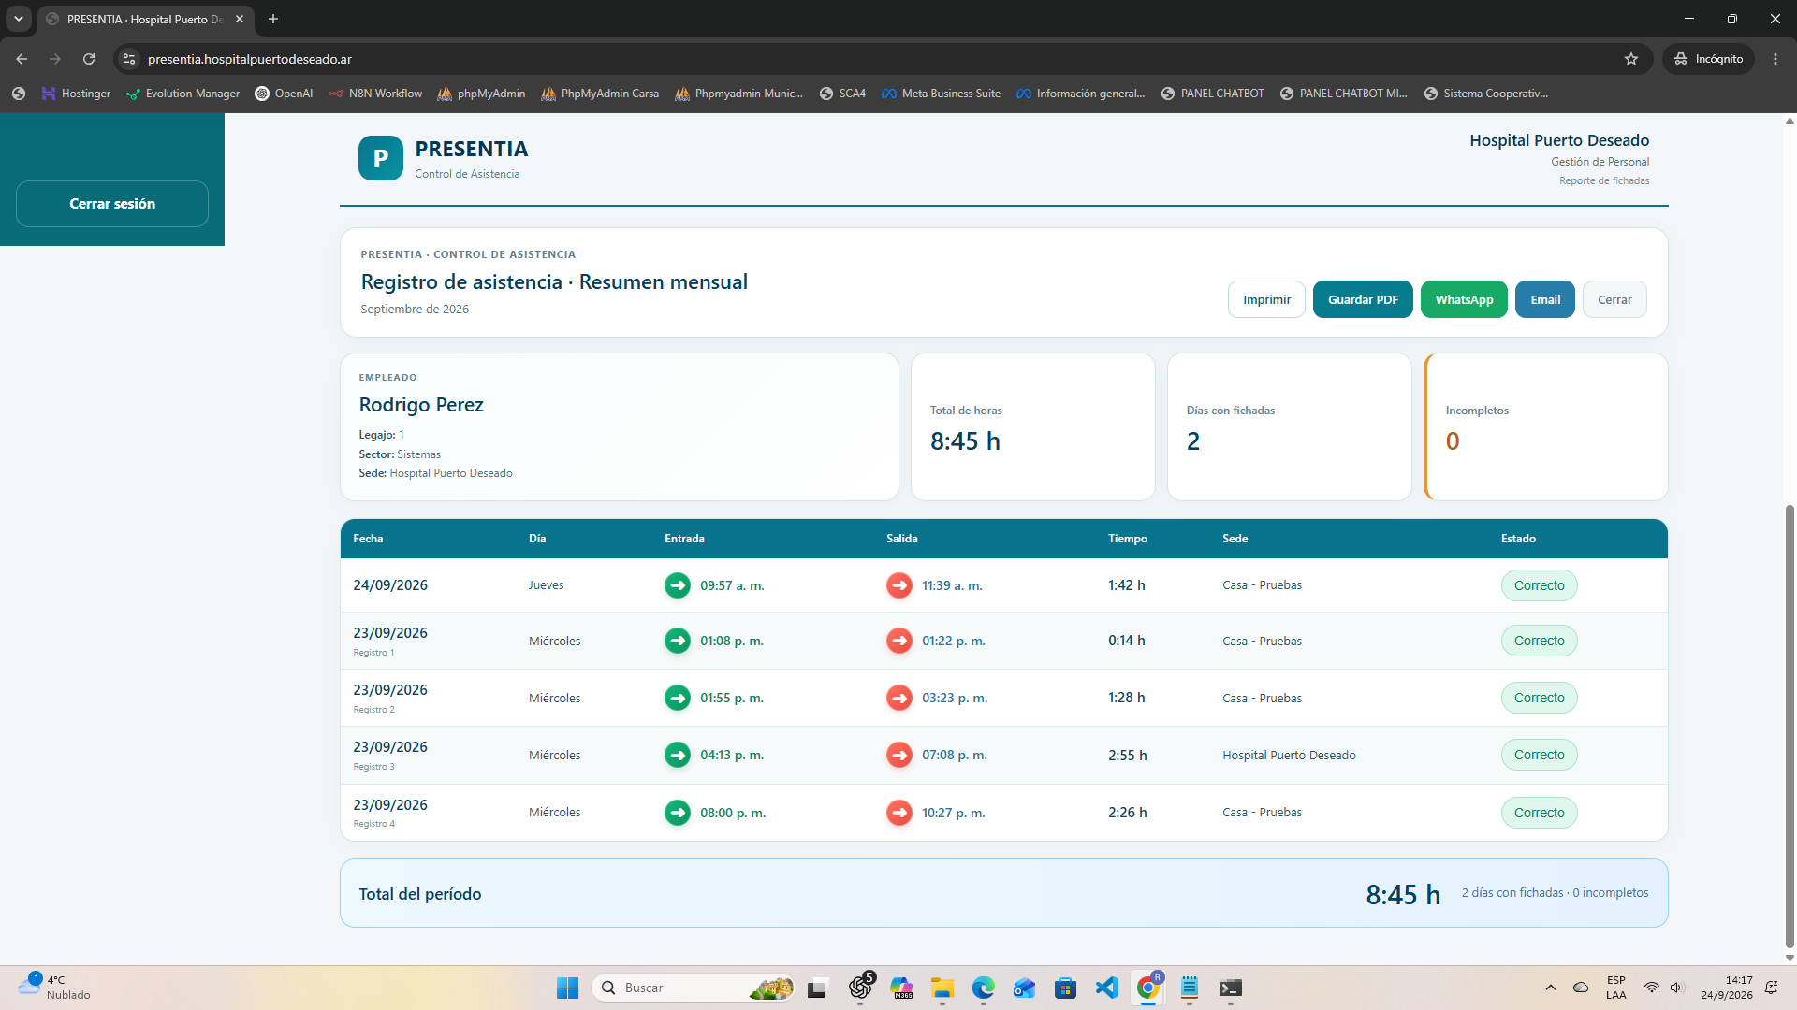
Task: Click the PRESENTIA logo icon
Action: click(x=380, y=158)
